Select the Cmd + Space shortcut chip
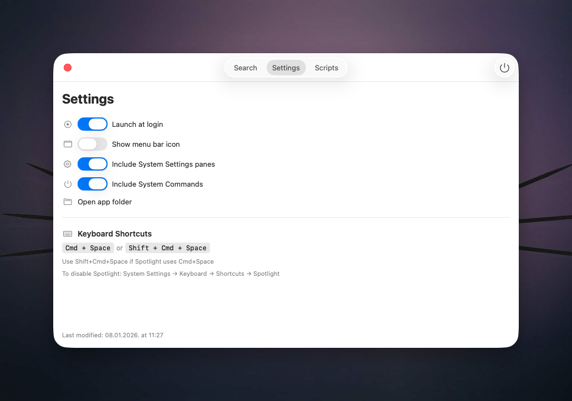The height and width of the screenshot is (401, 572). click(x=88, y=248)
